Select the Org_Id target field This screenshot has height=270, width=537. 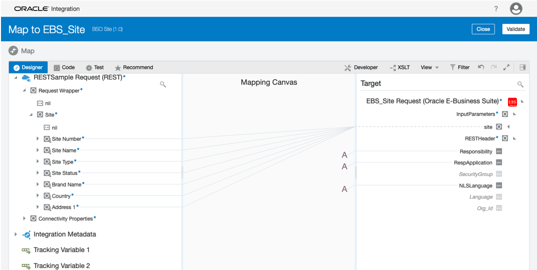click(484, 208)
